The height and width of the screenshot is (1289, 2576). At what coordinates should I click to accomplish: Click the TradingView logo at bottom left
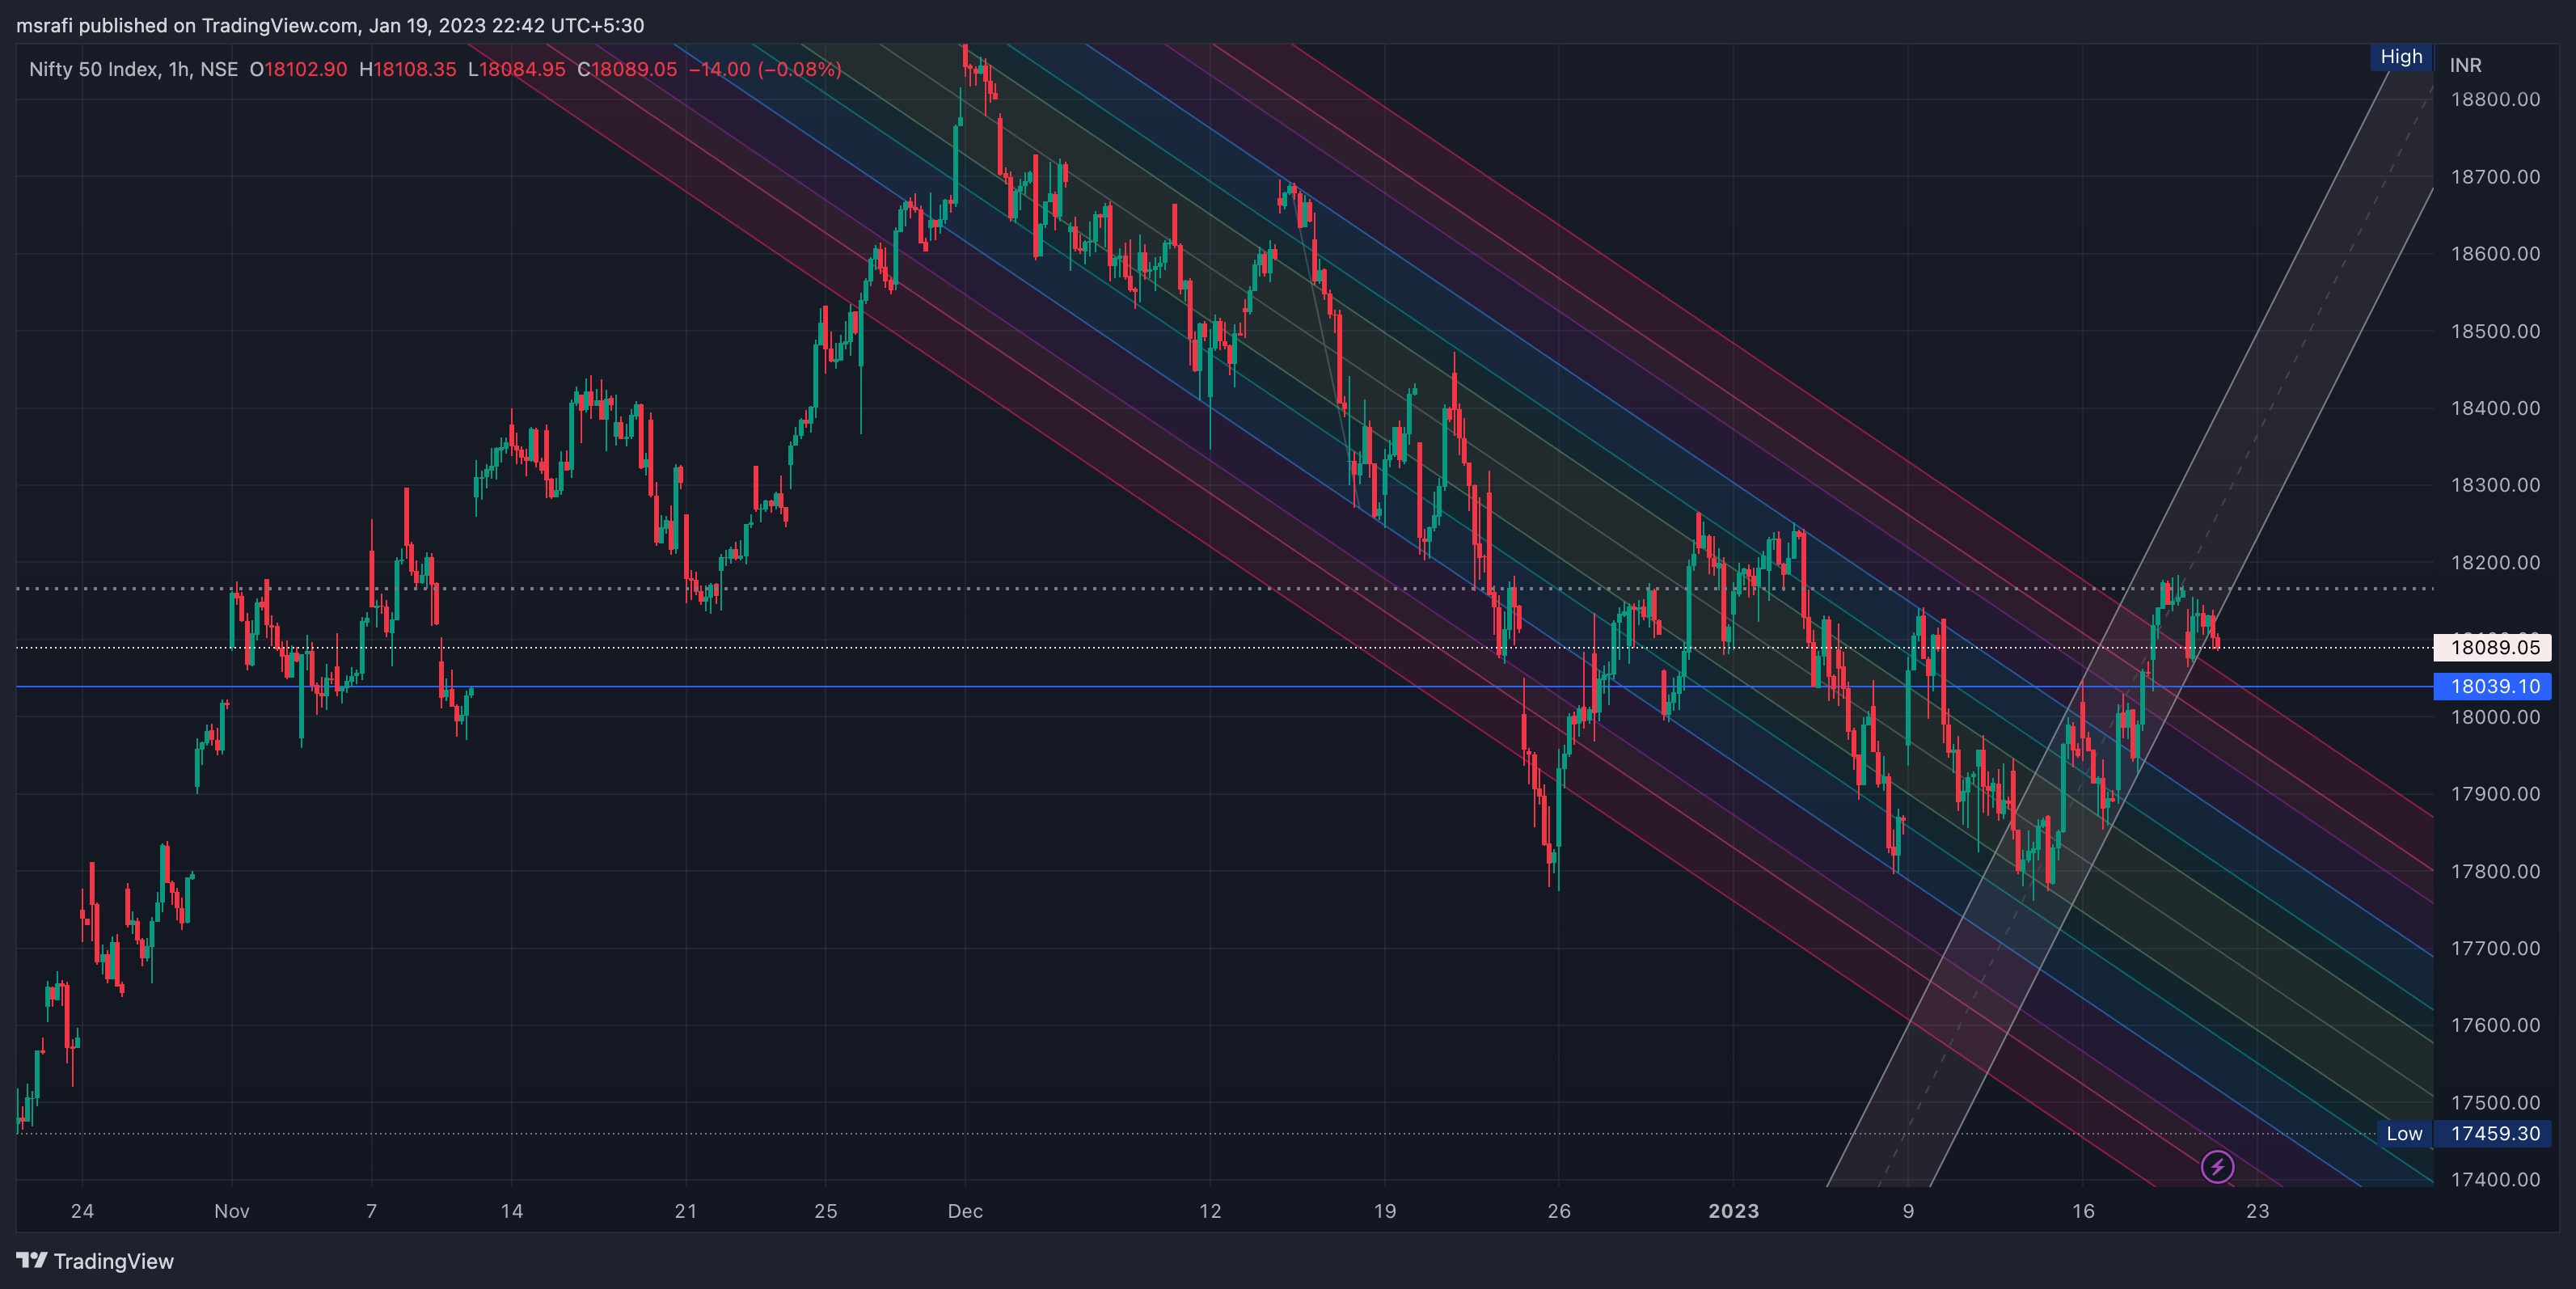(95, 1261)
